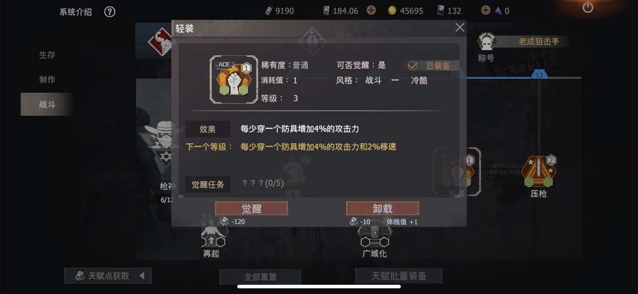Select the 广域化 talent icon
638x294 pixels.
coord(375,238)
